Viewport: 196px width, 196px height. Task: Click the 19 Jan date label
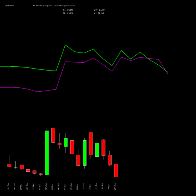(109, 187)
